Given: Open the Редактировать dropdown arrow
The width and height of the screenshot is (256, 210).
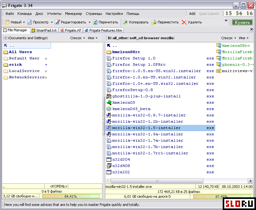Looking at the screenshot, I should (x=89, y=22).
